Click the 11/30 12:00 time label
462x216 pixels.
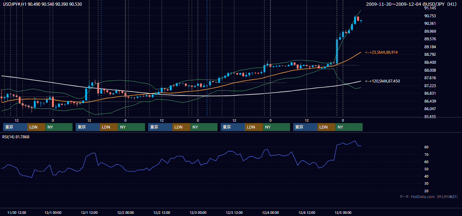pos(17,212)
